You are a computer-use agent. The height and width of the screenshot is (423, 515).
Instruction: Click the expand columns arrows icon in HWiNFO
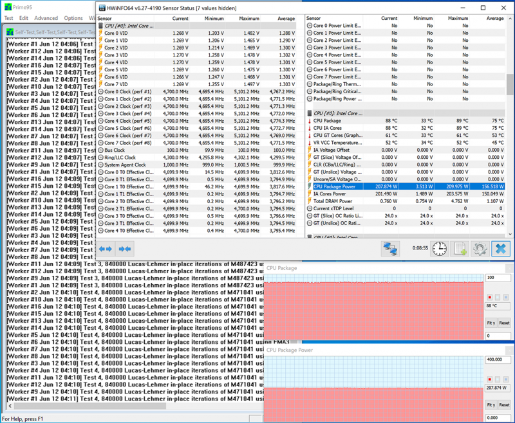coord(106,249)
